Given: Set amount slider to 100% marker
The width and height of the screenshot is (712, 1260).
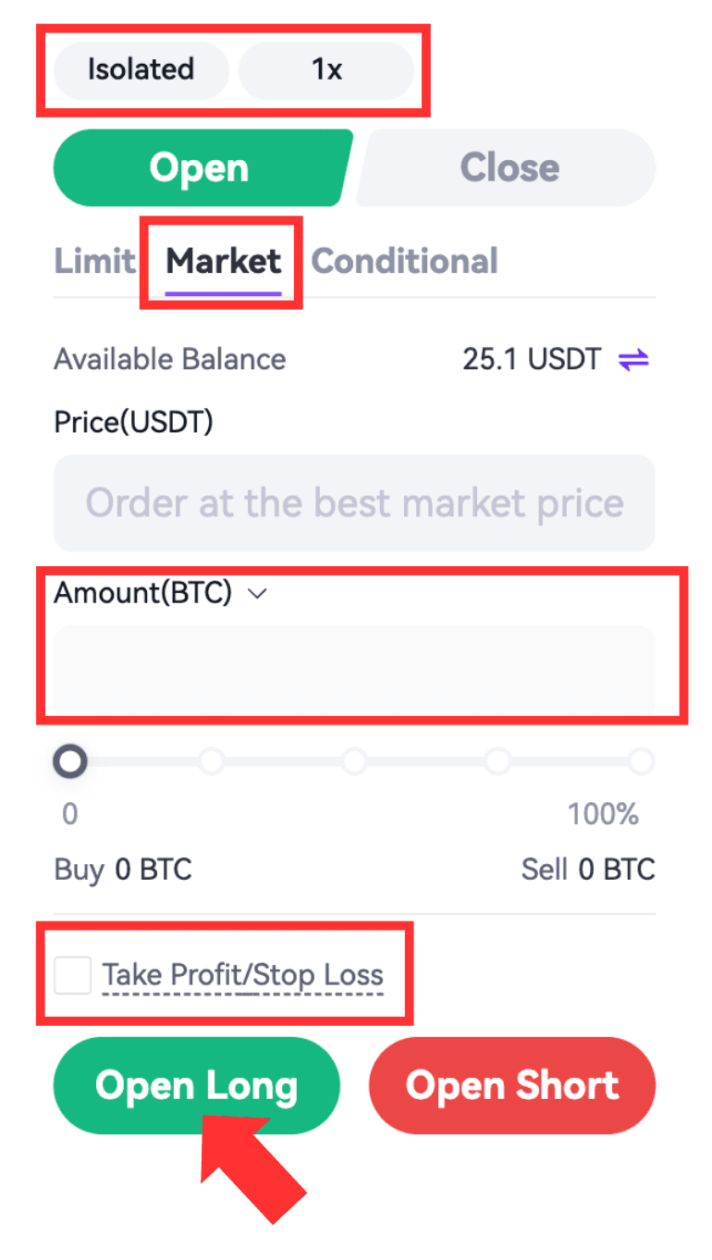Looking at the screenshot, I should pos(641,762).
